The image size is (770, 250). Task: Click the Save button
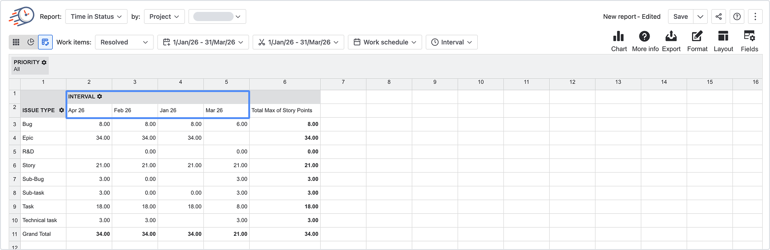click(681, 16)
